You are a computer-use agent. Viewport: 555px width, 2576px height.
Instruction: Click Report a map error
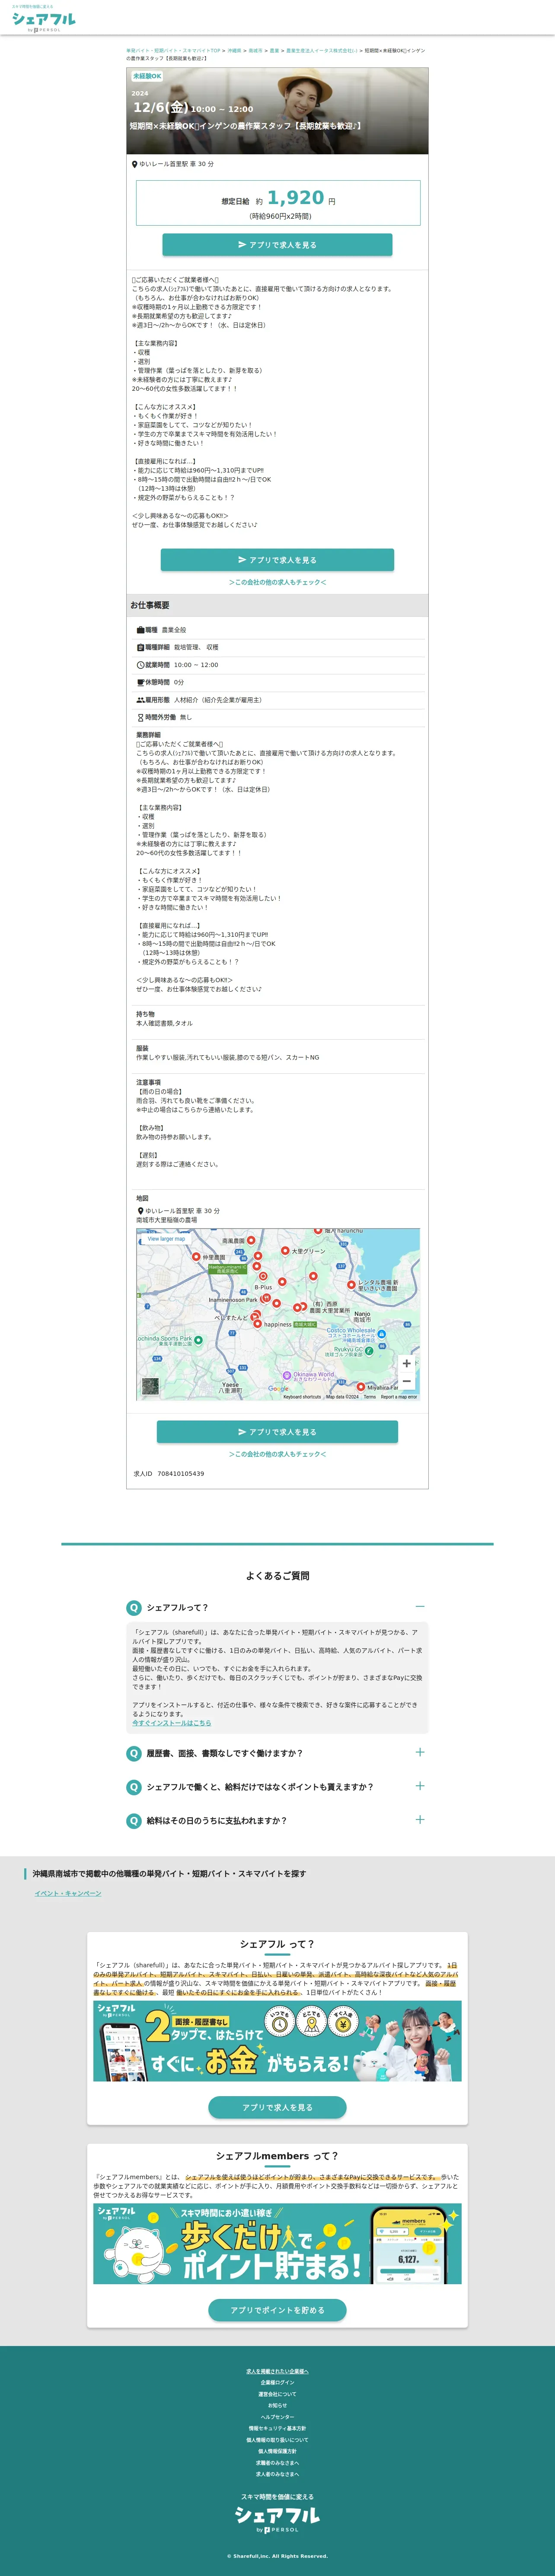(399, 1397)
